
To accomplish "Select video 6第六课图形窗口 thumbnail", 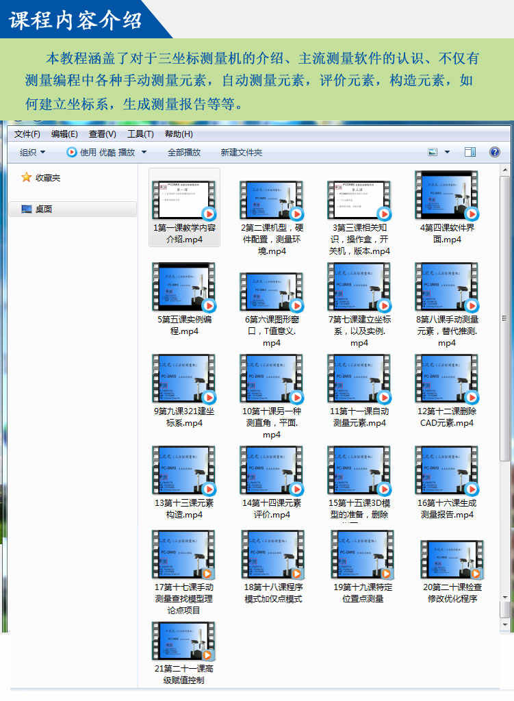I will (x=272, y=292).
